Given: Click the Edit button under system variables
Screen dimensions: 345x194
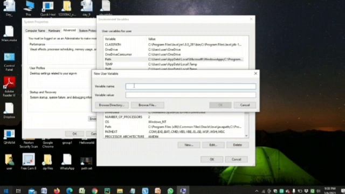Looking at the screenshot, I should pos(213,145).
